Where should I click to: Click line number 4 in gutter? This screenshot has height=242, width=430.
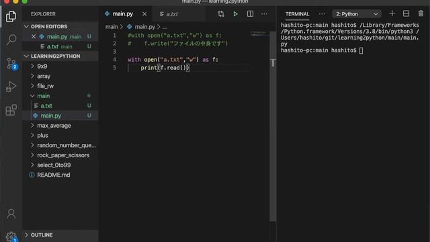[x=115, y=60]
